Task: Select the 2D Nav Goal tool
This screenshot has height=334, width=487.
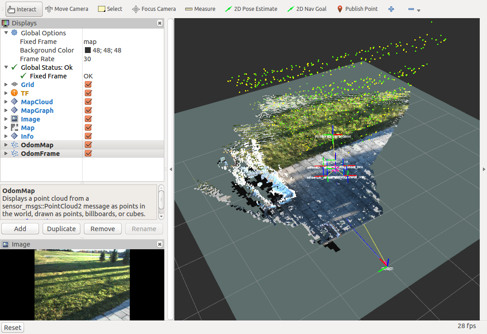Action: (x=307, y=9)
